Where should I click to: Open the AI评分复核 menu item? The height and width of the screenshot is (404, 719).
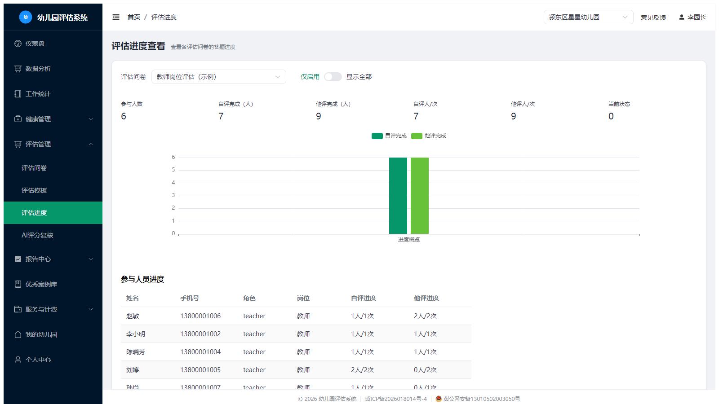point(53,235)
